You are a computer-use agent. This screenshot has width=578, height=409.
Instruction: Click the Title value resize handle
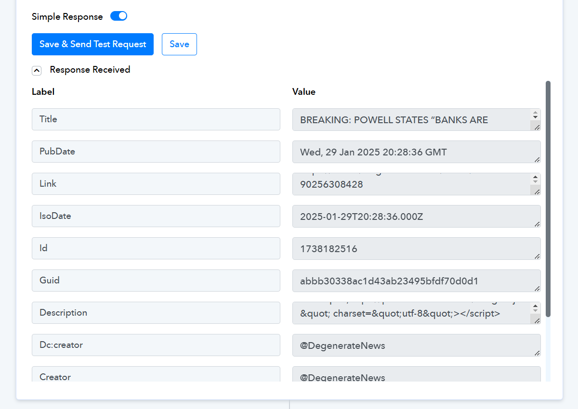[536, 127]
